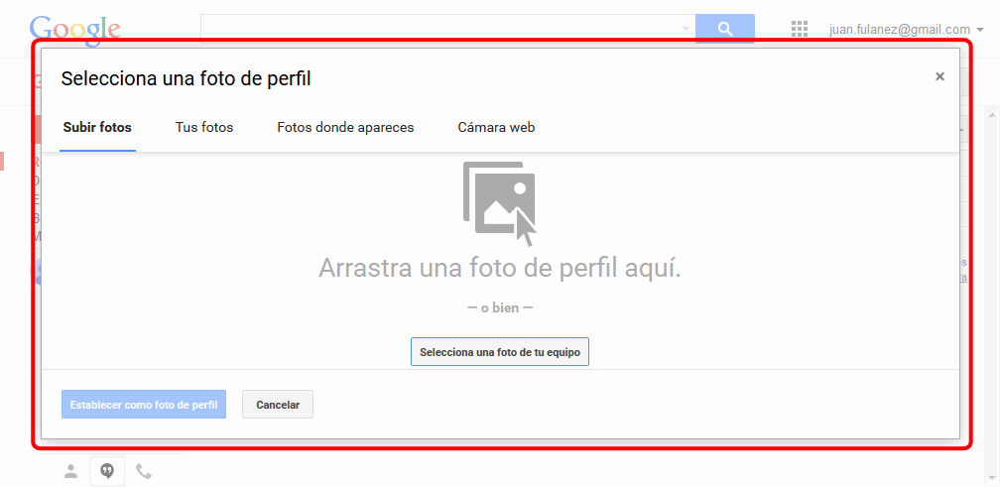Focus the Google search input field
This screenshot has width=1000, height=487.
(x=441, y=29)
